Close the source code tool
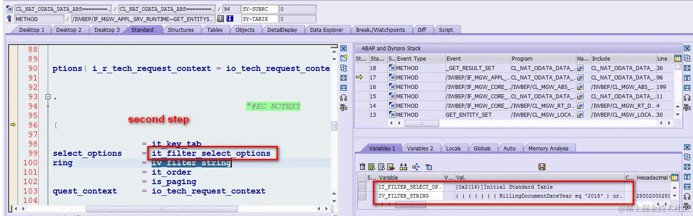Image resolution: width=693 pixels, height=216 pixels. [344, 48]
